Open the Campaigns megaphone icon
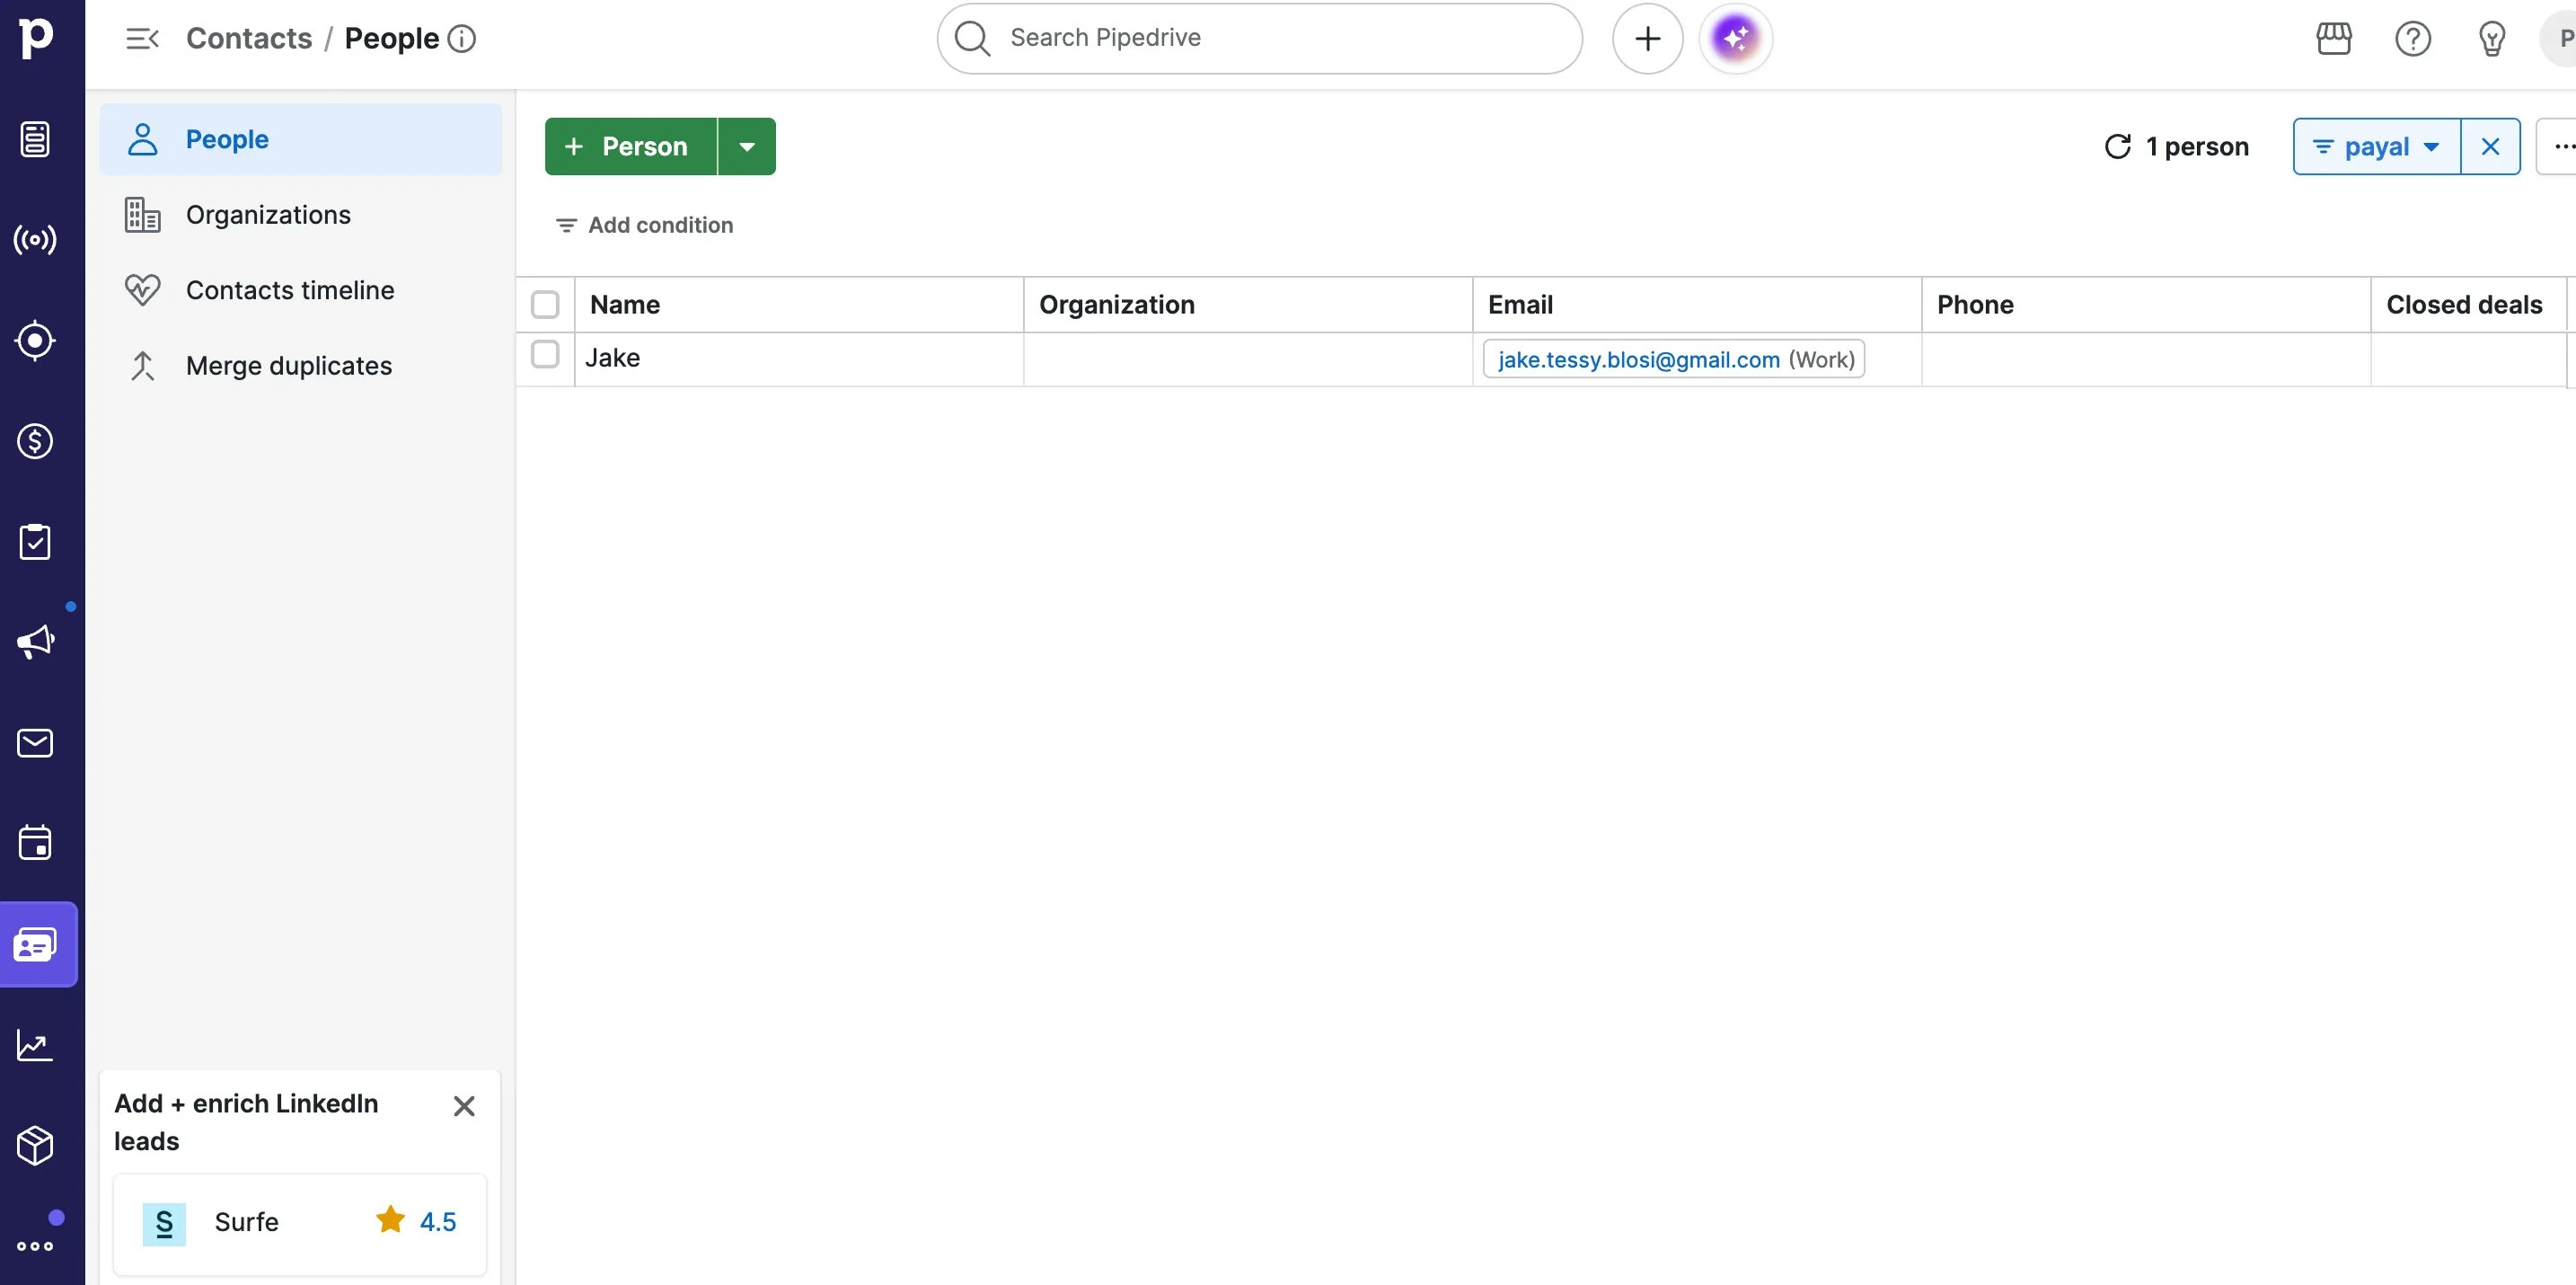This screenshot has height=1285, width=2576. tap(35, 641)
